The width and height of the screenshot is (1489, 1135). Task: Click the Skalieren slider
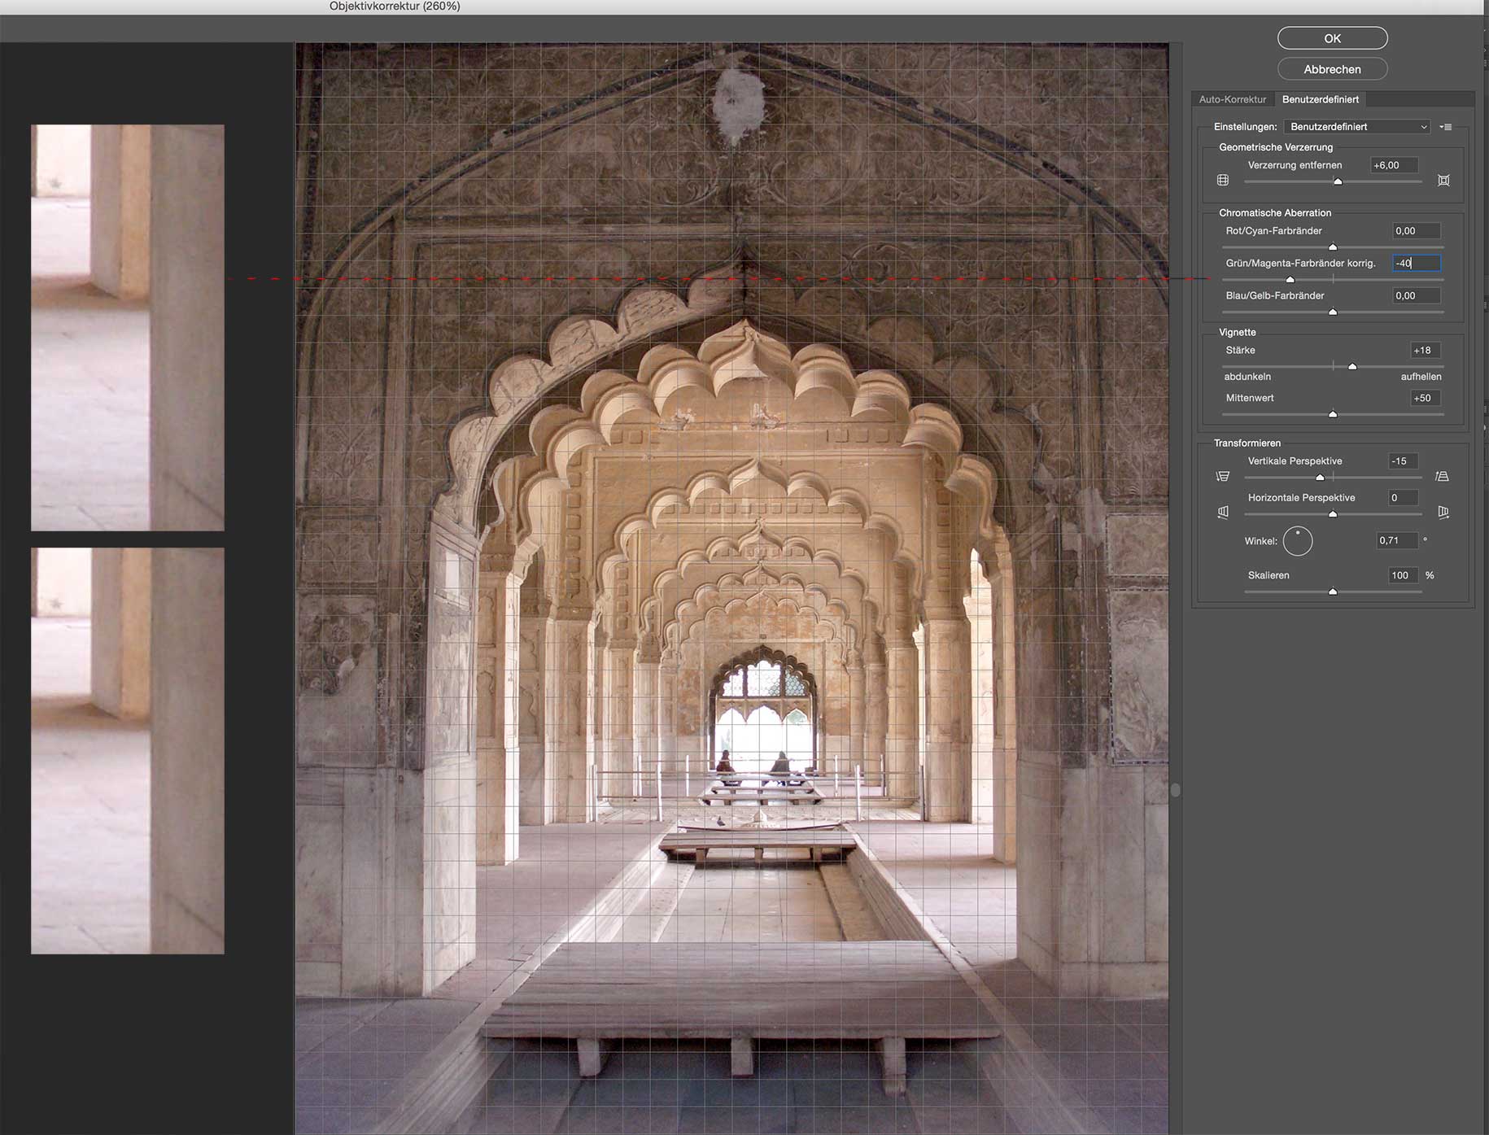pyautogui.click(x=1333, y=592)
